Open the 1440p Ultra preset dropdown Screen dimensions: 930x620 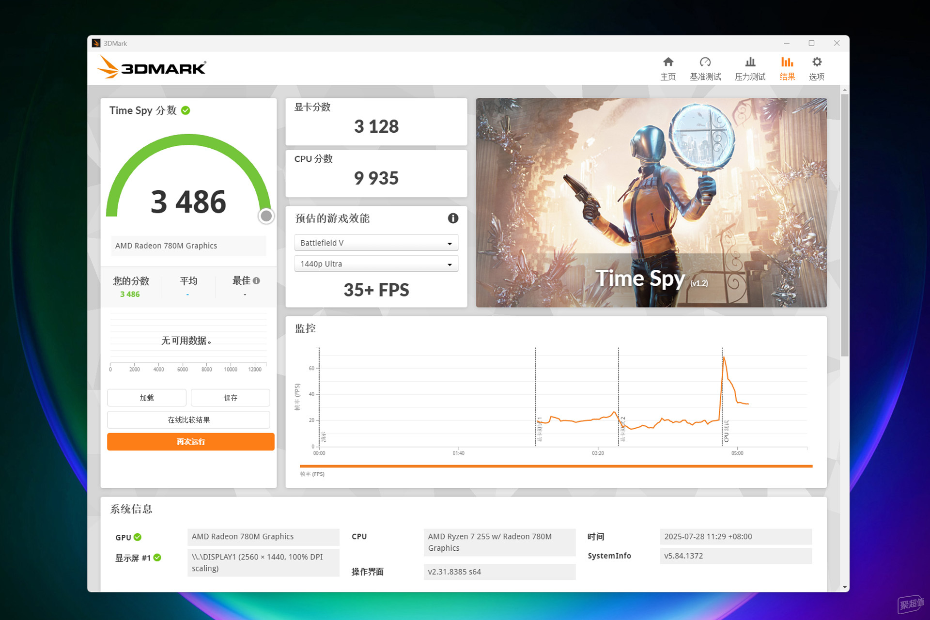pos(376,263)
